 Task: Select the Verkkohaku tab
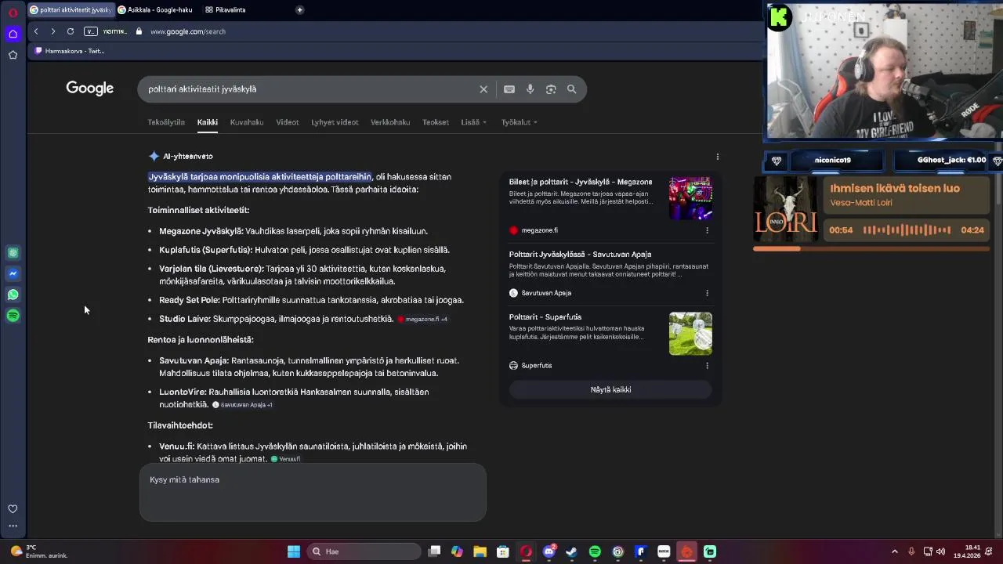[x=390, y=122]
